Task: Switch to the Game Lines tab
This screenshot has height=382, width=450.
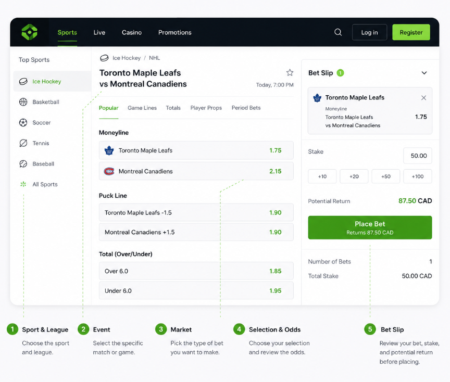Action: pos(142,108)
